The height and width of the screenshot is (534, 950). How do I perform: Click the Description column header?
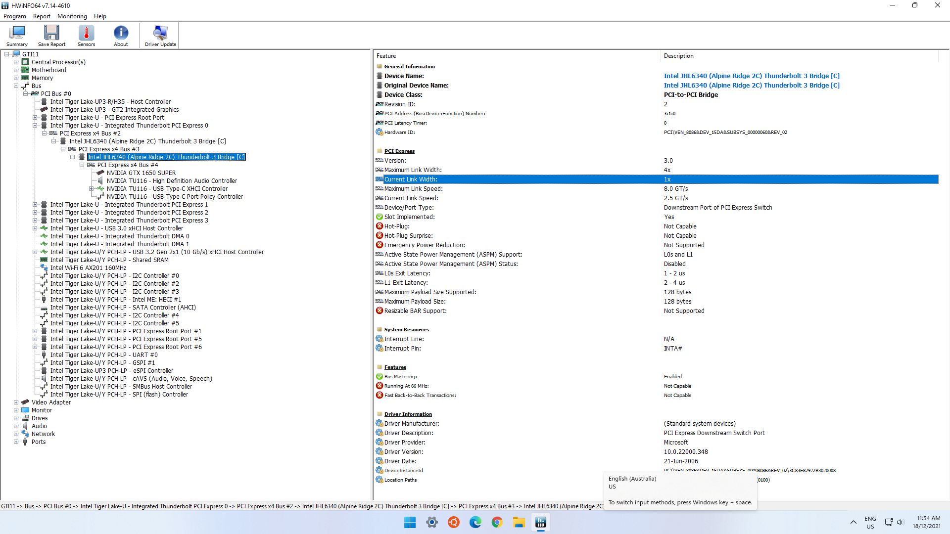pos(800,56)
